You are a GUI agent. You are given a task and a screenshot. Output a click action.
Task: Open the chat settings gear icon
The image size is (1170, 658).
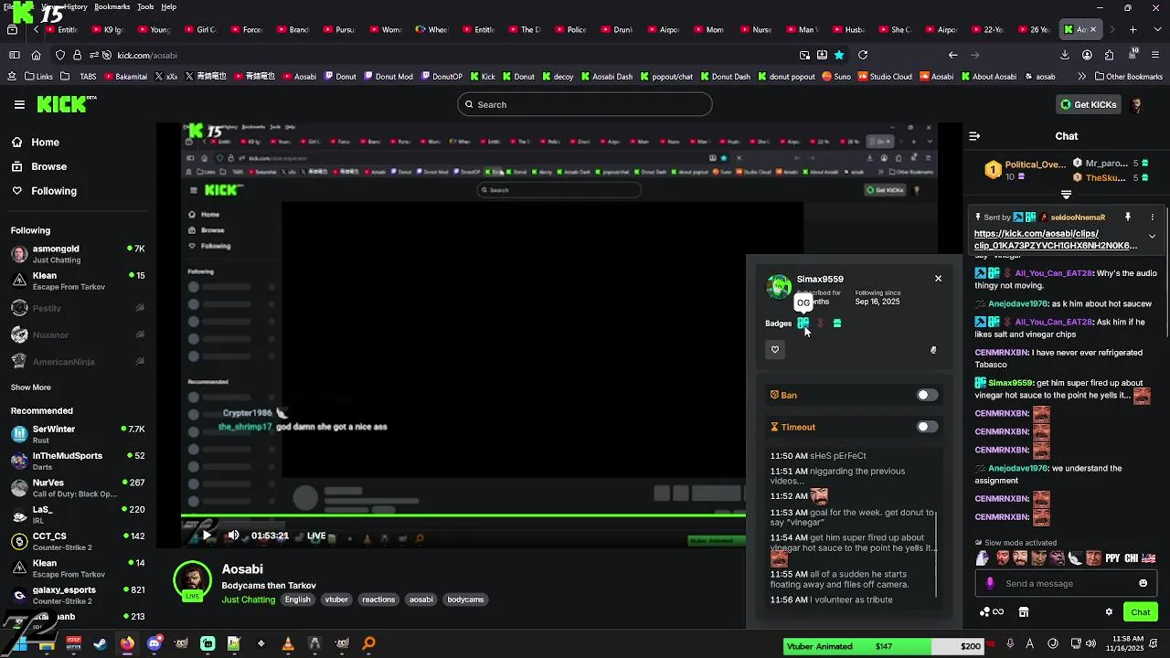click(x=1109, y=612)
